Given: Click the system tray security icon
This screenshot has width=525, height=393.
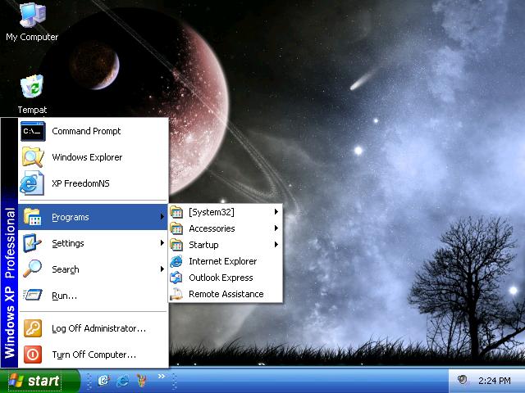Looking at the screenshot, I should coord(463,381).
